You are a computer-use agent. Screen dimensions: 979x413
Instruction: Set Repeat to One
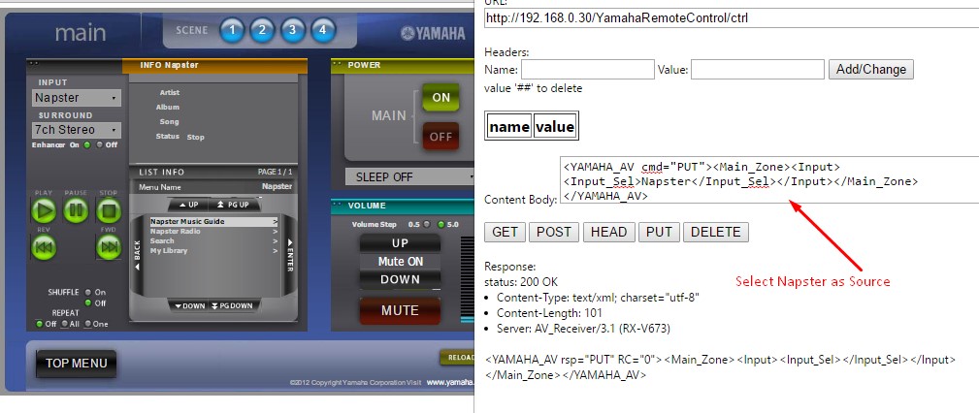point(88,323)
